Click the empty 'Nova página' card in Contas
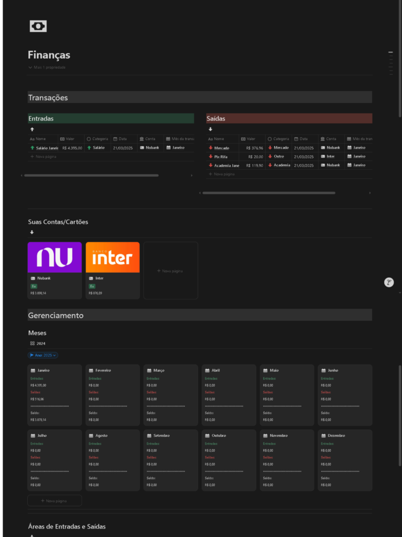This screenshot has height=537, width=402. [171, 271]
